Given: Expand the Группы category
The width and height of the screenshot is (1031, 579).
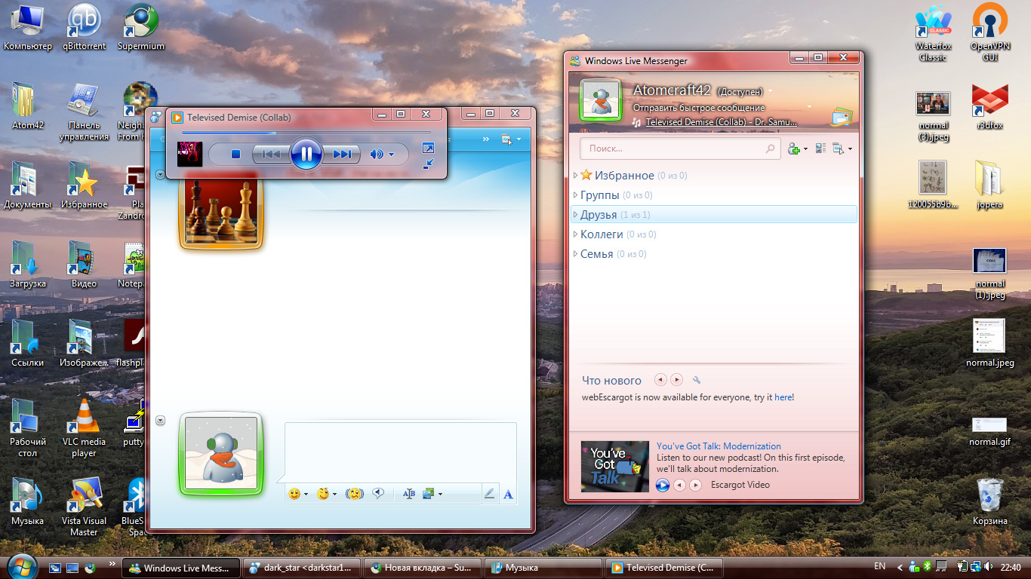Looking at the screenshot, I should pyautogui.click(x=575, y=195).
